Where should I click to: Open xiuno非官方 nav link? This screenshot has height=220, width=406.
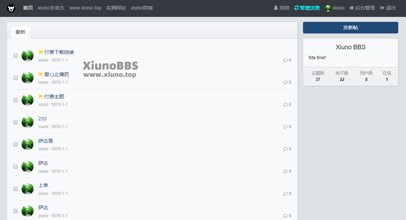pos(51,8)
